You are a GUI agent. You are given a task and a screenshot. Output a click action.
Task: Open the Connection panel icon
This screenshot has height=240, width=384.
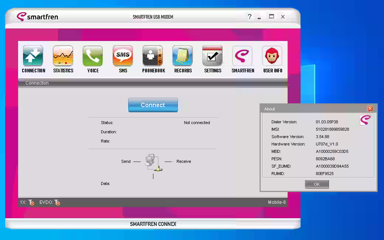[33, 56]
